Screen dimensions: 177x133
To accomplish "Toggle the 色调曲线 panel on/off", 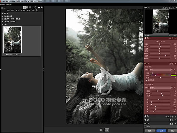I will pyautogui.click(x=145, y=116).
